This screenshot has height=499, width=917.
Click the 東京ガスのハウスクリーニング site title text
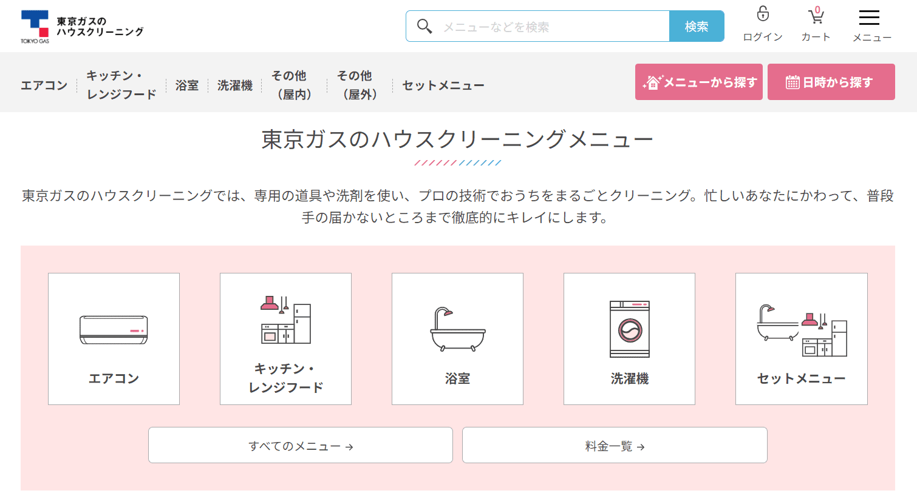coord(100,26)
